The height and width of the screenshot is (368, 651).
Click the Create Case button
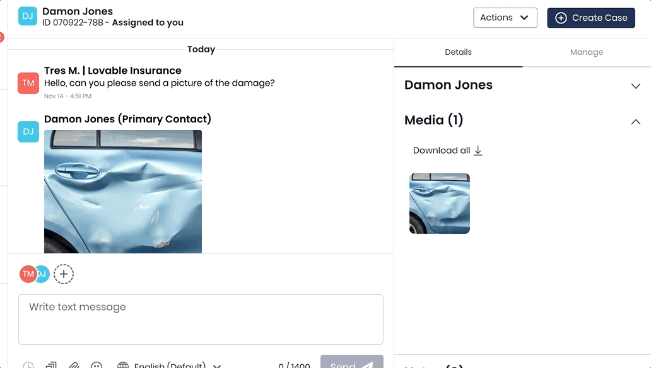[590, 18]
